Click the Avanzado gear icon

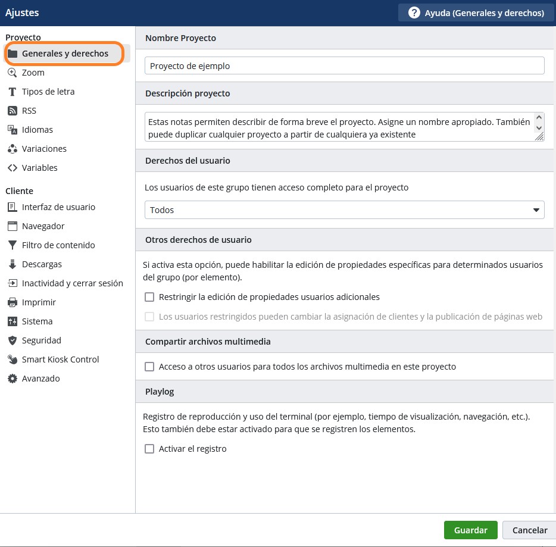click(x=12, y=379)
